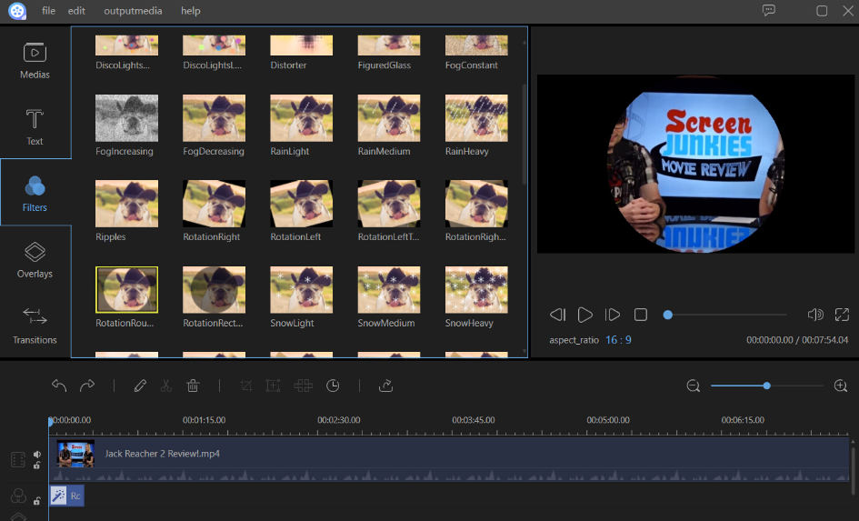This screenshot has height=521, width=859.
Task: Click the filter track icon
Action: tap(18, 496)
